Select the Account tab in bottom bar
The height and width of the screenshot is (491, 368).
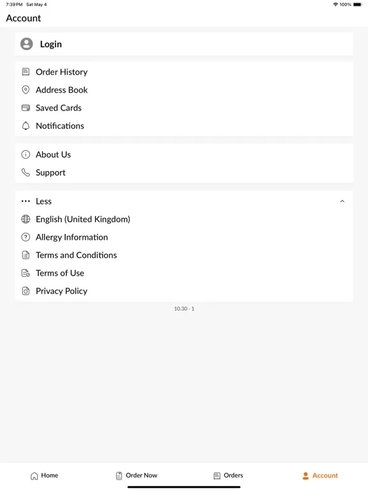pyautogui.click(x=320, y=476)
